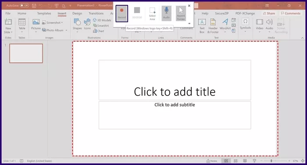Collapse the ribbon with chevron
Viewport: 307px width, 165px height.
pyautogui.click(x=302, y=38)
